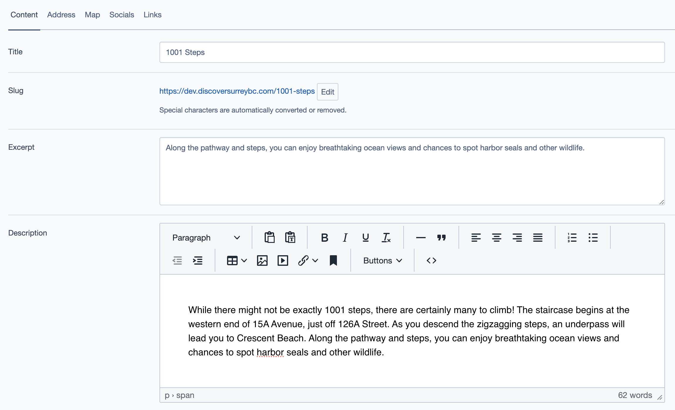The width and height of the screenshot is (675, 410).
Task: Click the 'p' element path entry
Action: pyautogui.click(x=167, y=395)
